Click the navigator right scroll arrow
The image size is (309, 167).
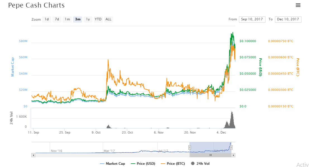pyautogui.click(x=233, y=155)
